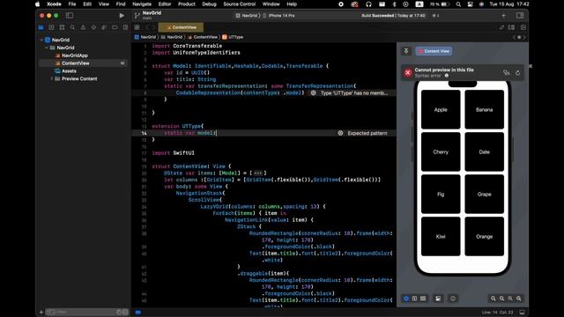Click UTType symbol in jump bar
Viewport: 564px width, 317px height.
(233, 37)
